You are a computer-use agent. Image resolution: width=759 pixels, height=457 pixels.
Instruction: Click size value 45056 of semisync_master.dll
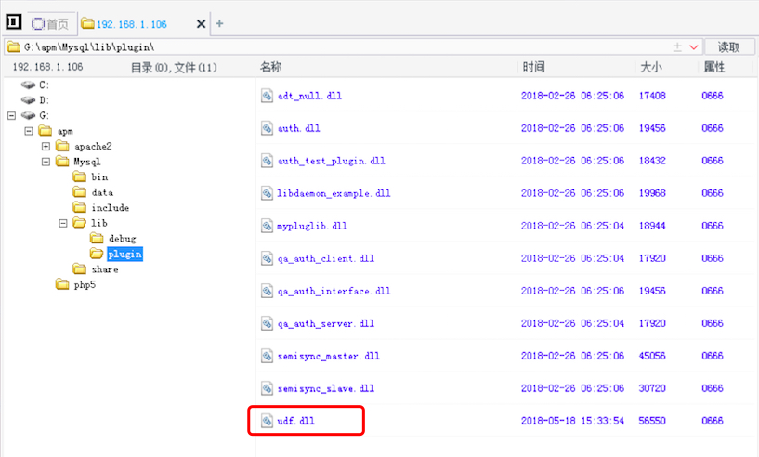pos(652,356)
